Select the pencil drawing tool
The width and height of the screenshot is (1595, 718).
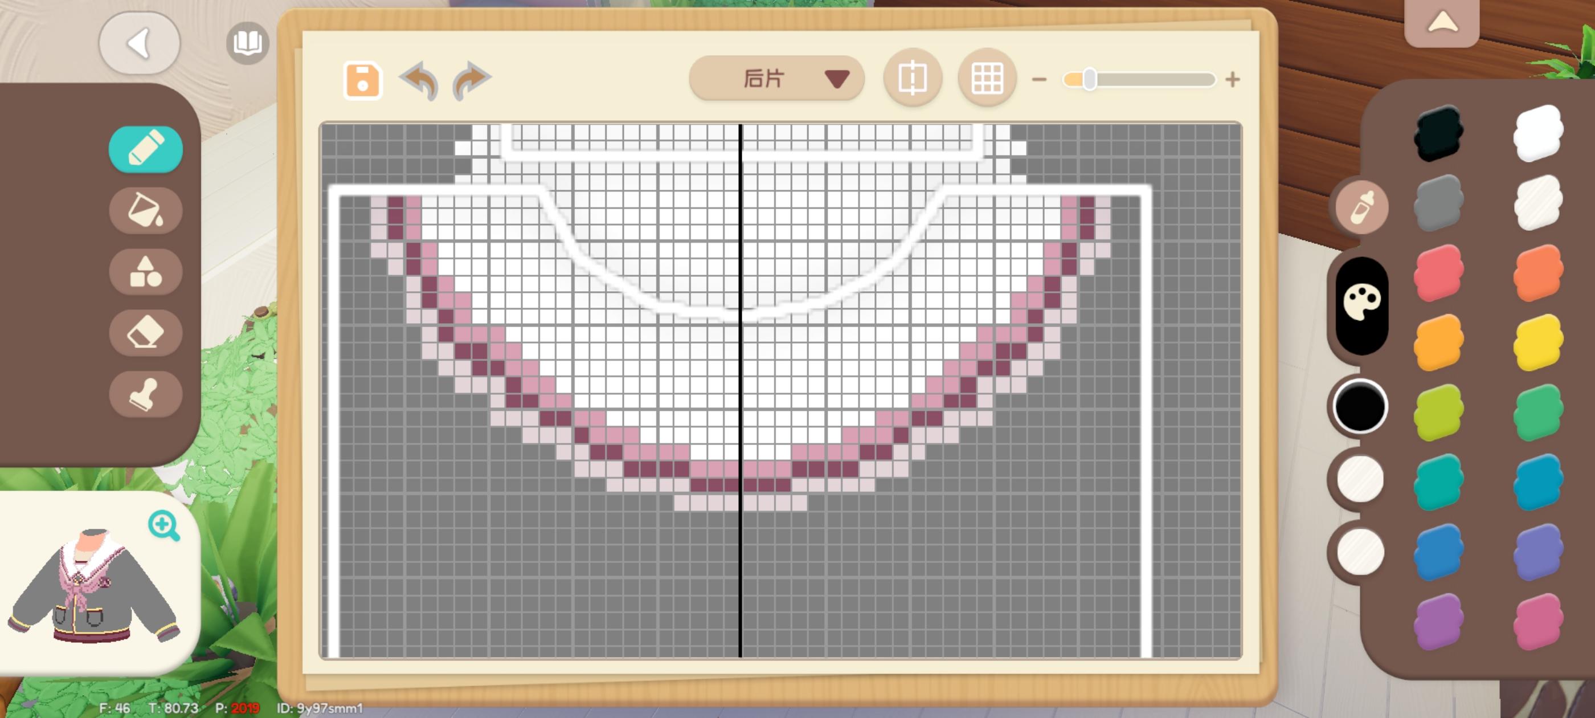tap(145, 149)
